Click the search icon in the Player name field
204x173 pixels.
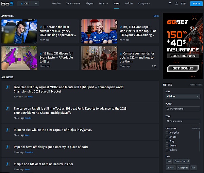tap(168, 109)
